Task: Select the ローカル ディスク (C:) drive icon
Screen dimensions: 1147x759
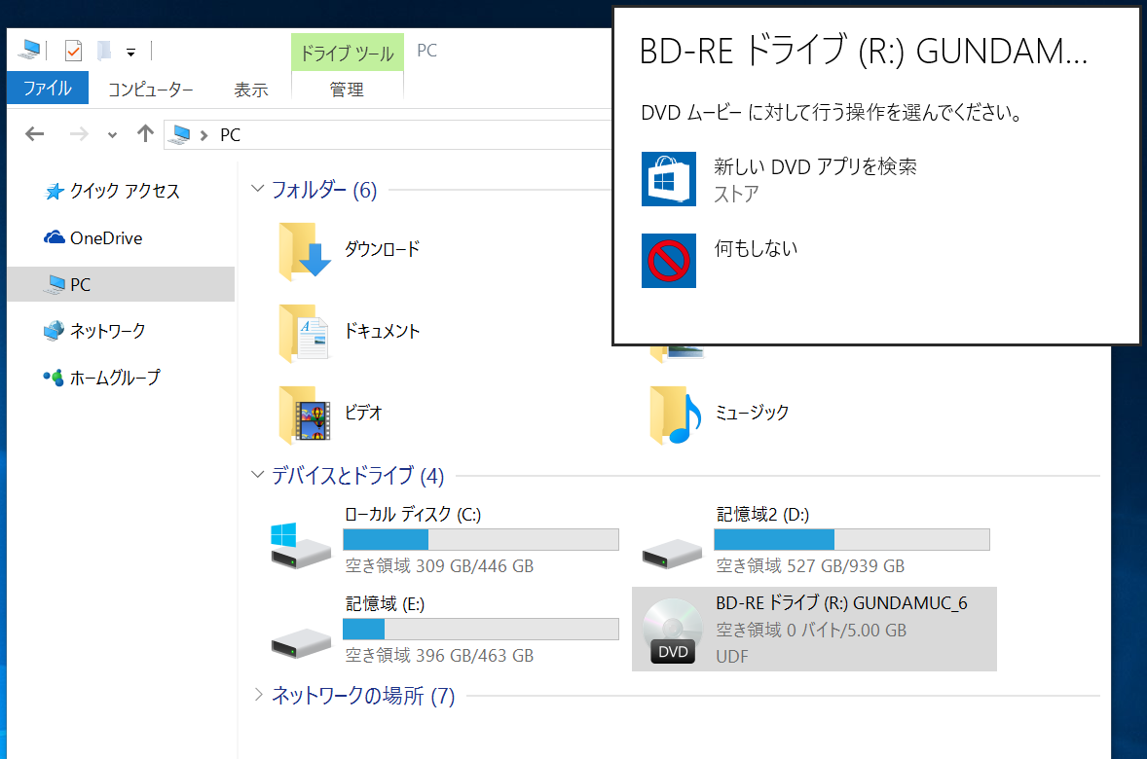Action: pyautogui.click(x=301, y=545)
